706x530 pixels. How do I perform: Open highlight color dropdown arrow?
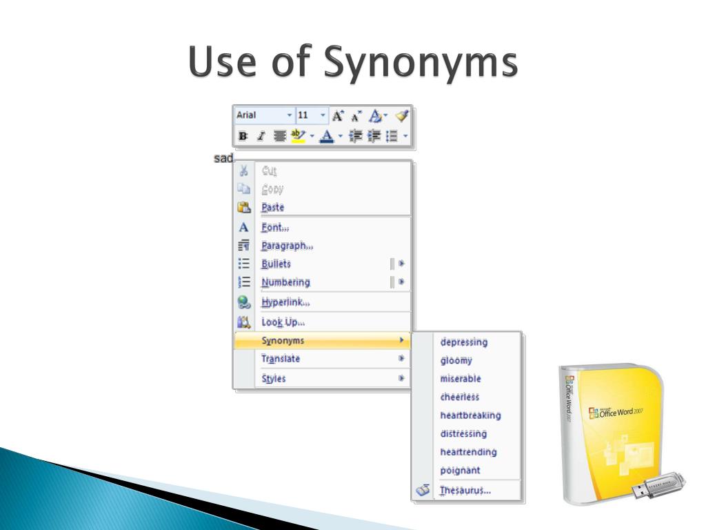pos(312,136)
